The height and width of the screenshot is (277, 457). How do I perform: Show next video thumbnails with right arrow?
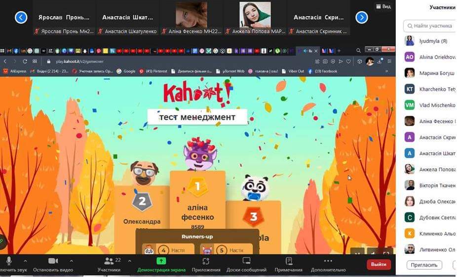pyautogui.click(x=362, y=17)
